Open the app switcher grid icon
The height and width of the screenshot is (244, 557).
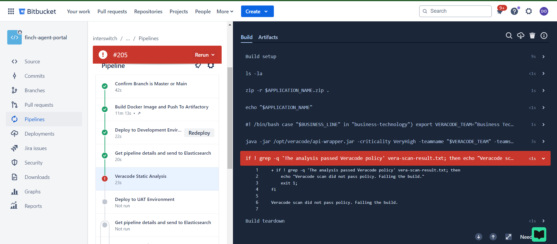(x=11, y=11)
